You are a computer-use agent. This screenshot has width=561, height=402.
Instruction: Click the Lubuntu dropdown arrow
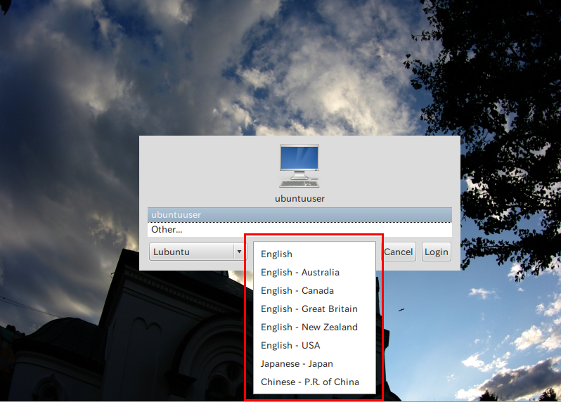point(239,252)
